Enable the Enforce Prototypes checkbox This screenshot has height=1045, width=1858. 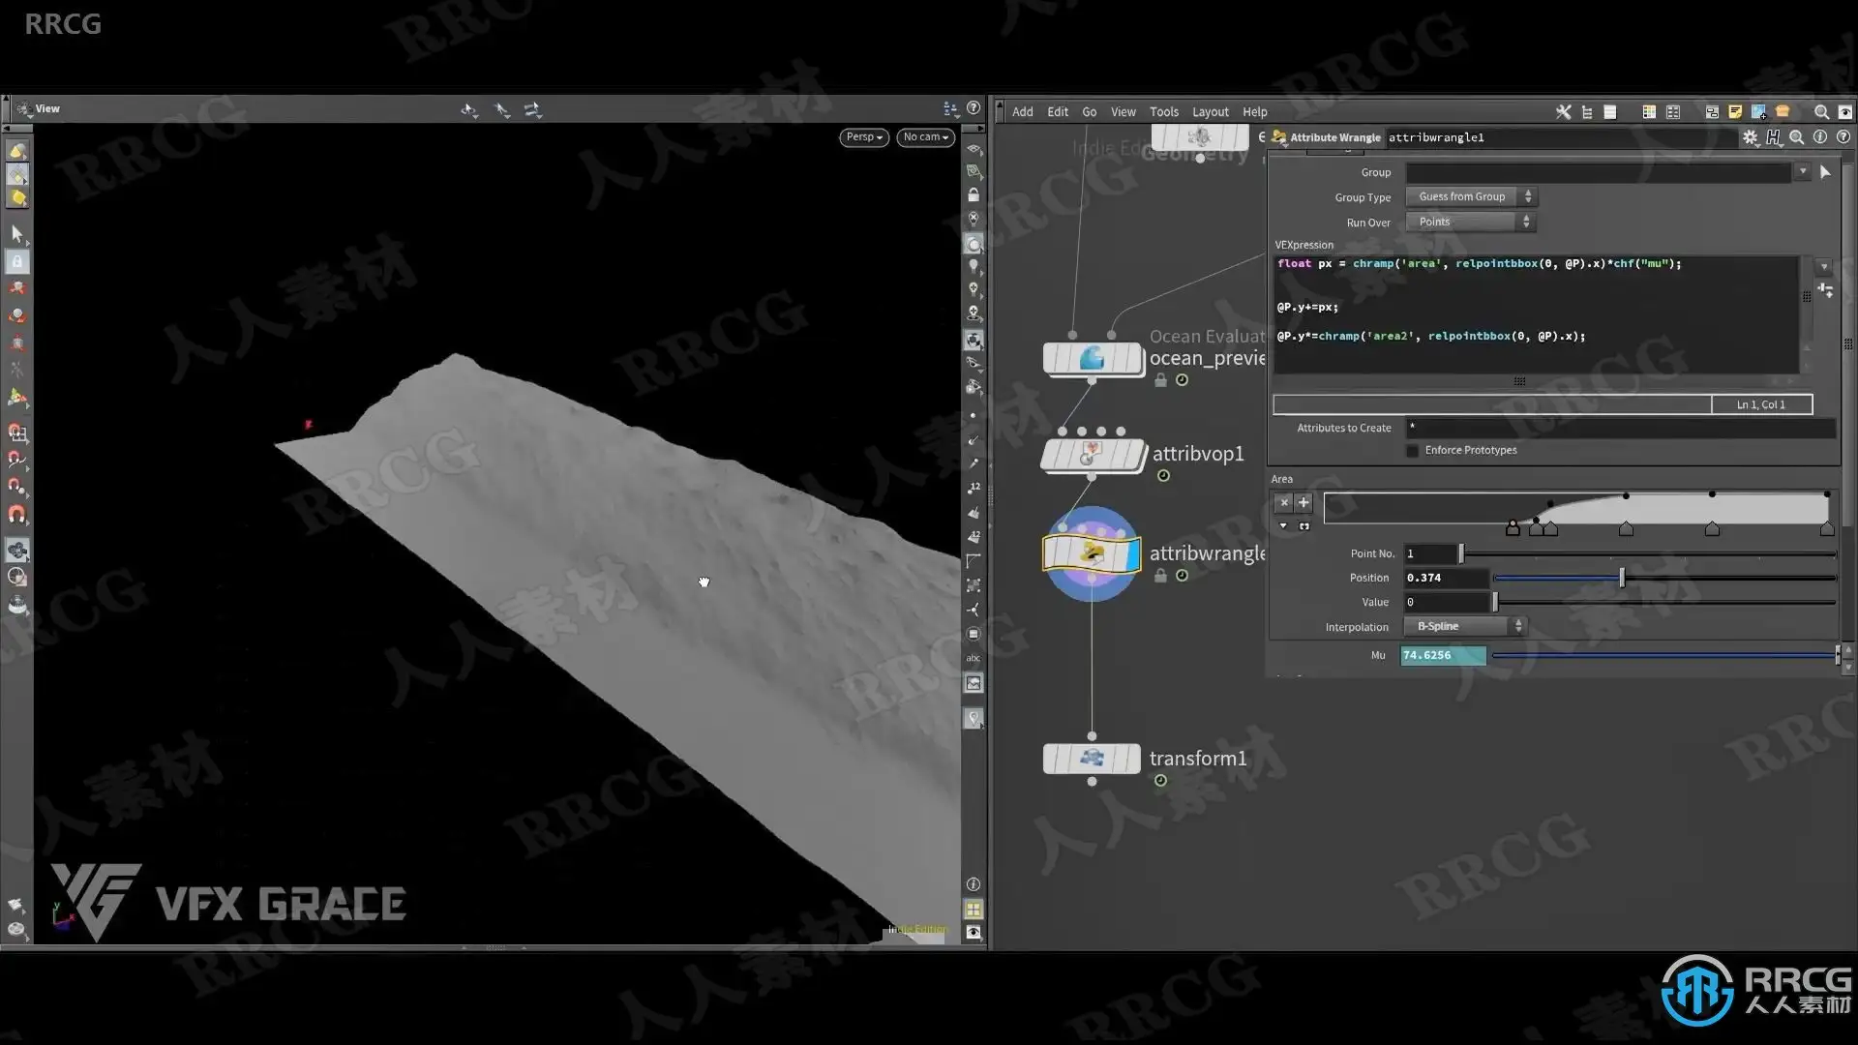click(x=1412, y=451)
